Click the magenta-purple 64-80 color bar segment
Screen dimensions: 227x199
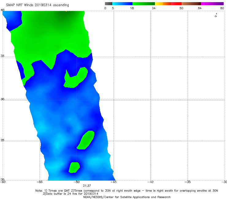click(x=212, y=4)
